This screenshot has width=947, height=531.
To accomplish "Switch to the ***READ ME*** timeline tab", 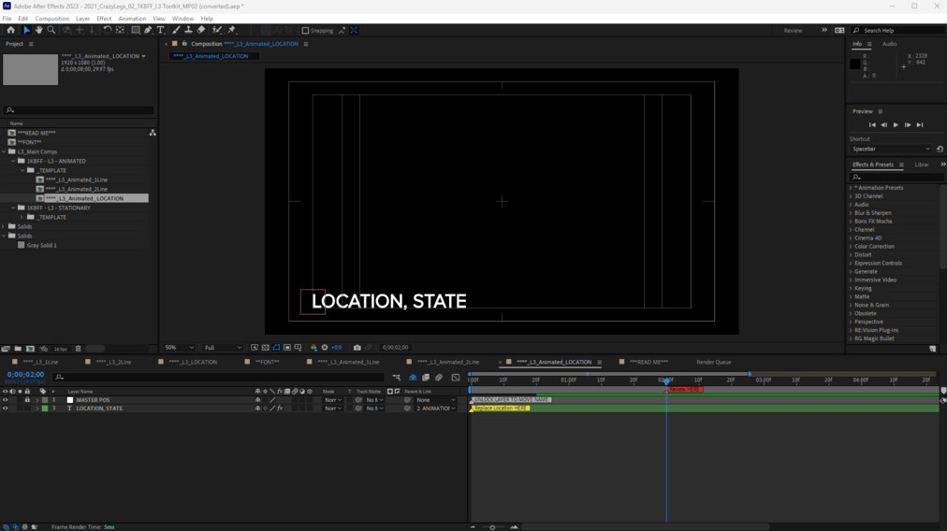I will tap(648, 362).
